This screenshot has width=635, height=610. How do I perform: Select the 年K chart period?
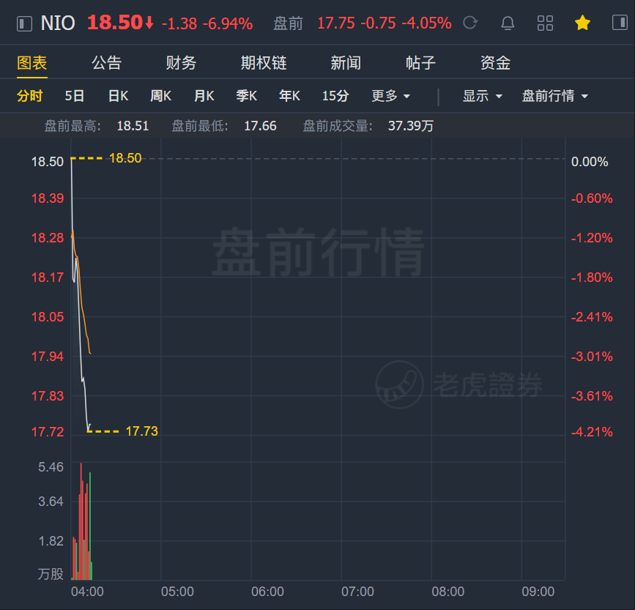[289, 96]
